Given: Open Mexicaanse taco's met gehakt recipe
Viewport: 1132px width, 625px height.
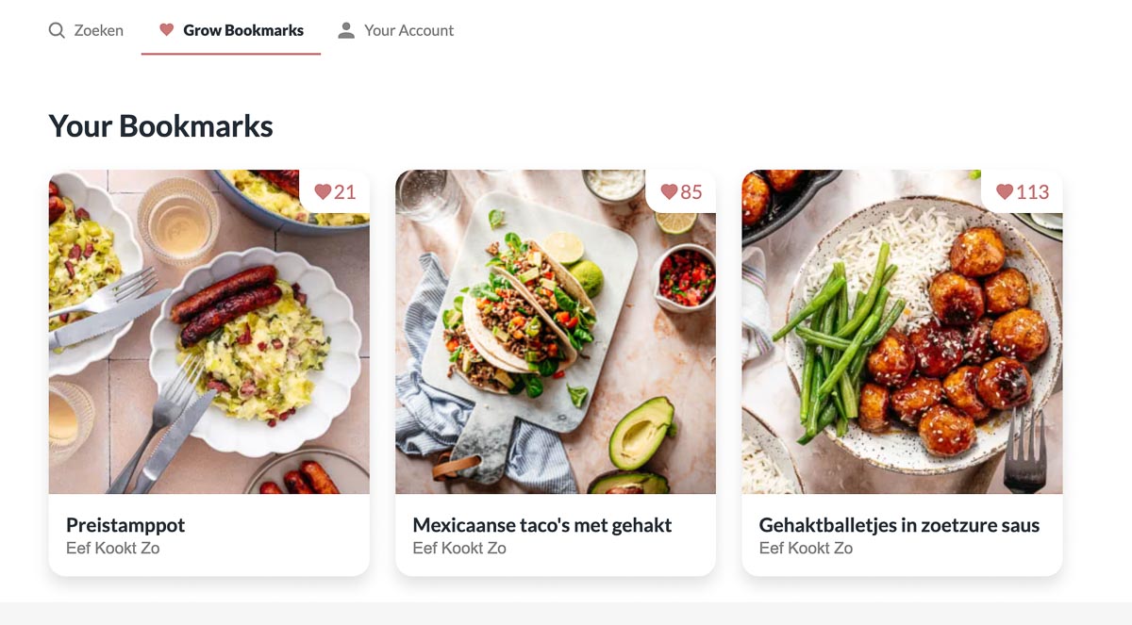Looking at the screenshot, I should tap(540, 524).
